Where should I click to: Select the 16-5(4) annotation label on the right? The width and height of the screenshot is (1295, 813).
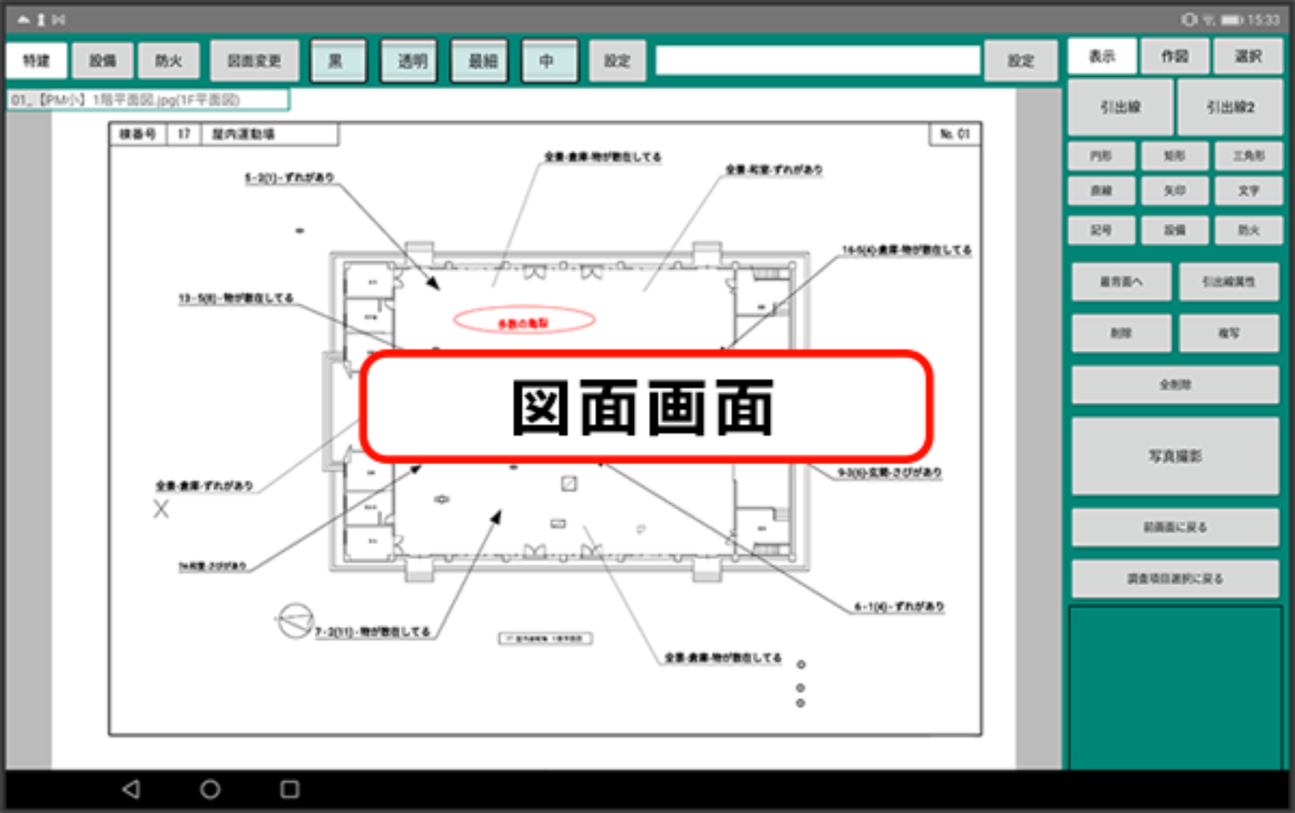(x=906, y=250)
